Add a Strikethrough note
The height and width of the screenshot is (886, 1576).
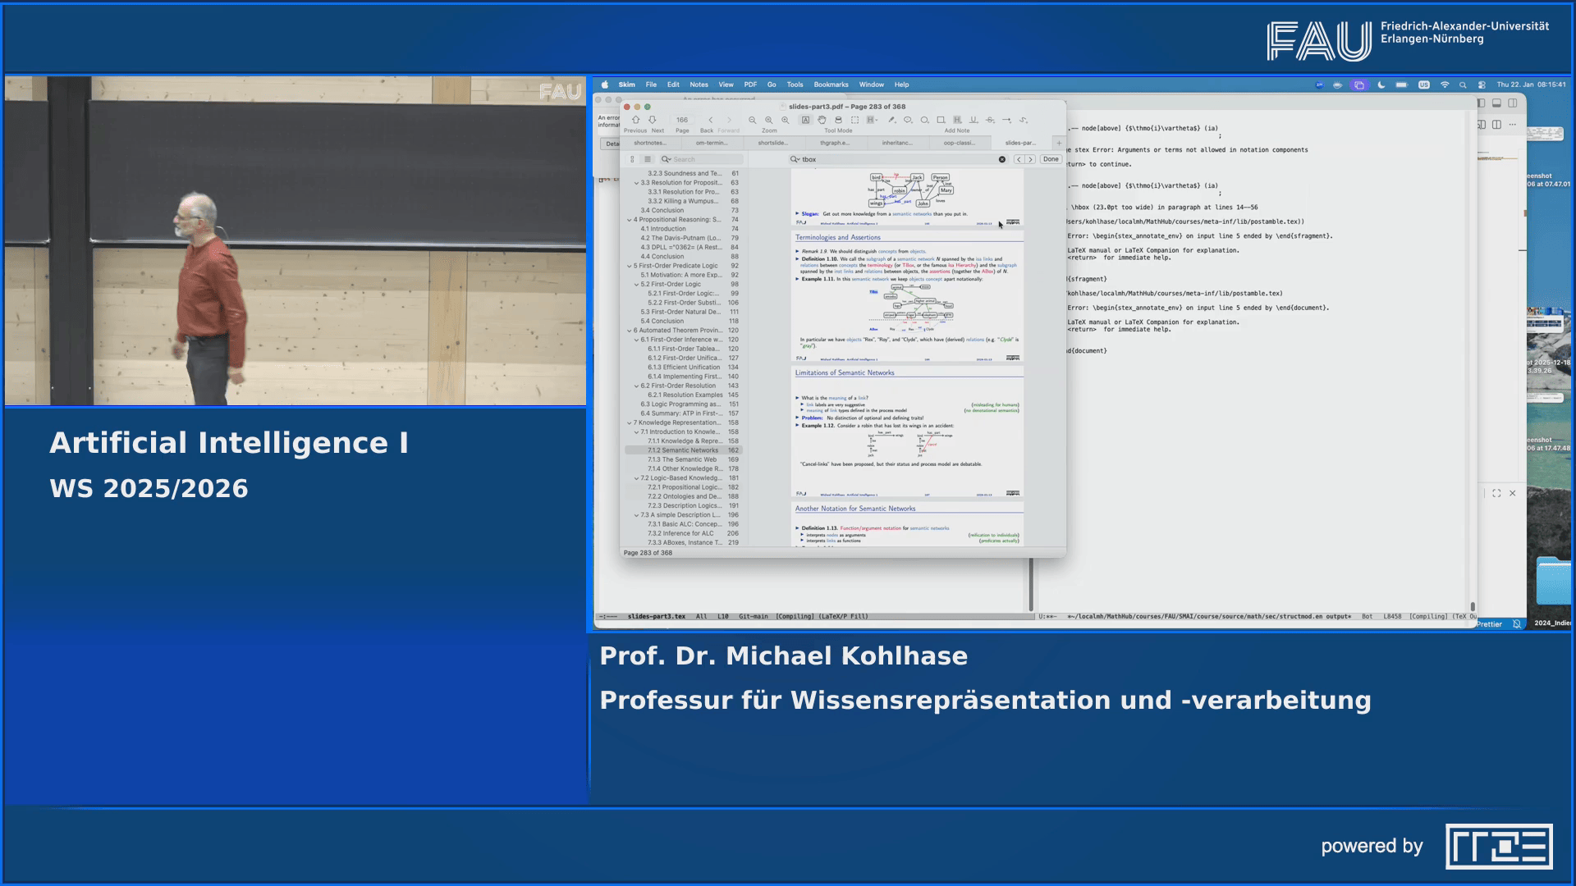pos(990,120)
